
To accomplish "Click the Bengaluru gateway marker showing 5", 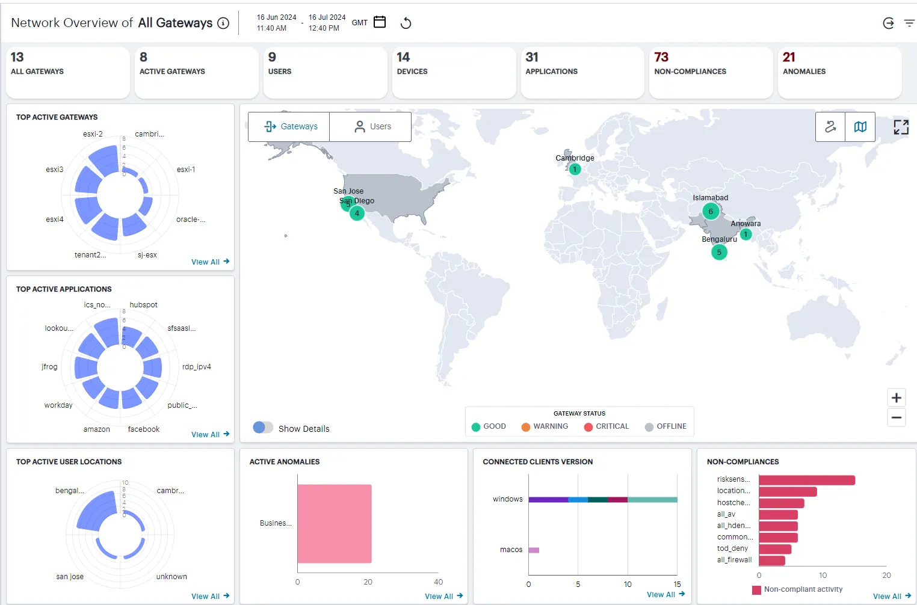I will (719, 252).
